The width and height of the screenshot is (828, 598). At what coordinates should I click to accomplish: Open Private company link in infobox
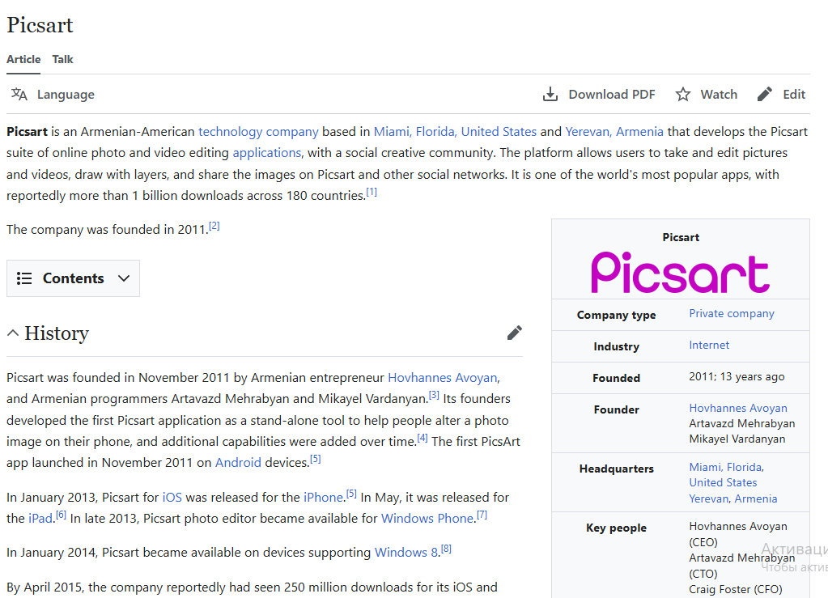click(732, 313)
